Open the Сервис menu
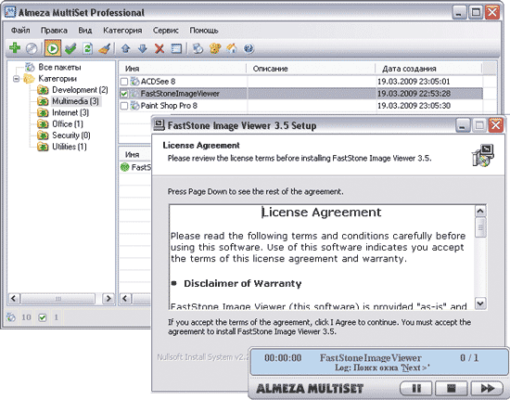Viewport: 510px width, 400px height. [x=166, y=31]
